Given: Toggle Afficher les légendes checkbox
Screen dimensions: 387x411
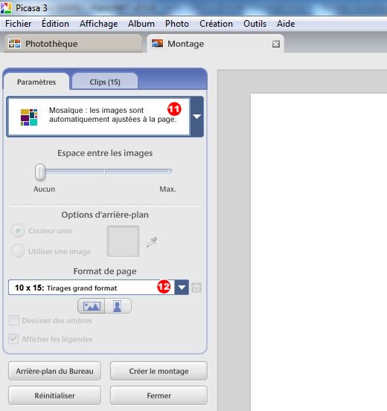Looking at the screenshot, I should click(x=13, y=339).
